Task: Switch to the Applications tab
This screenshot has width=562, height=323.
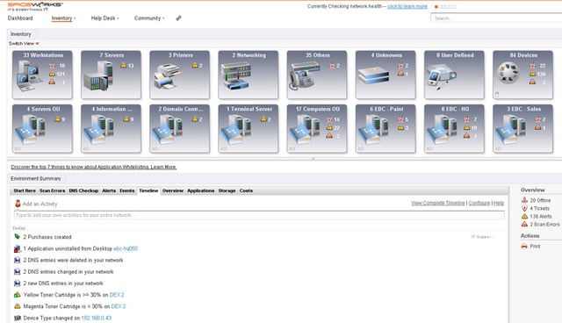Action: [x=201, y=190]
